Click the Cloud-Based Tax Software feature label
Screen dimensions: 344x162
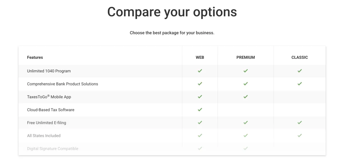(x=51, y=110)
